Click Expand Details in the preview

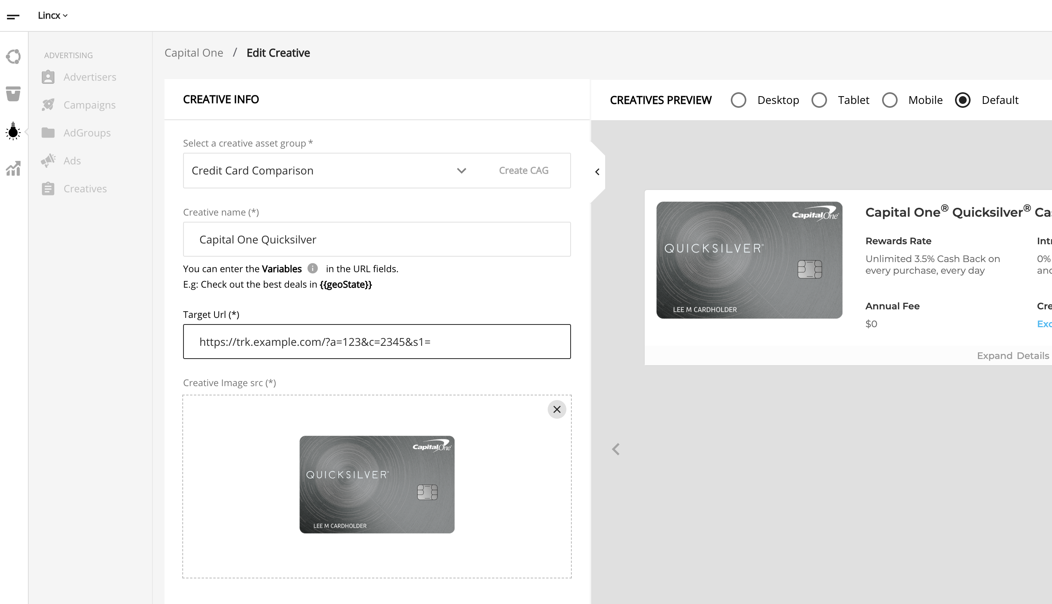[x=1013, y=356]
